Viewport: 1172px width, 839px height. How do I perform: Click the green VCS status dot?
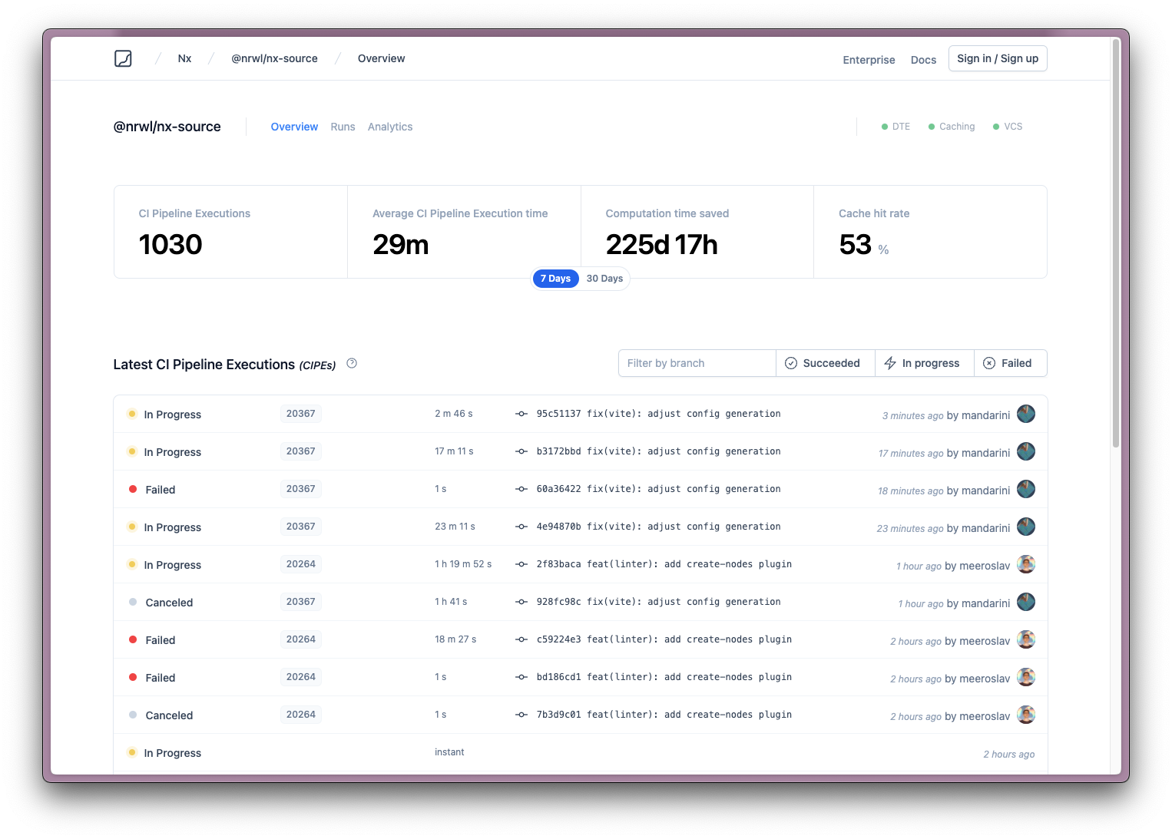[x=995, y=126]
